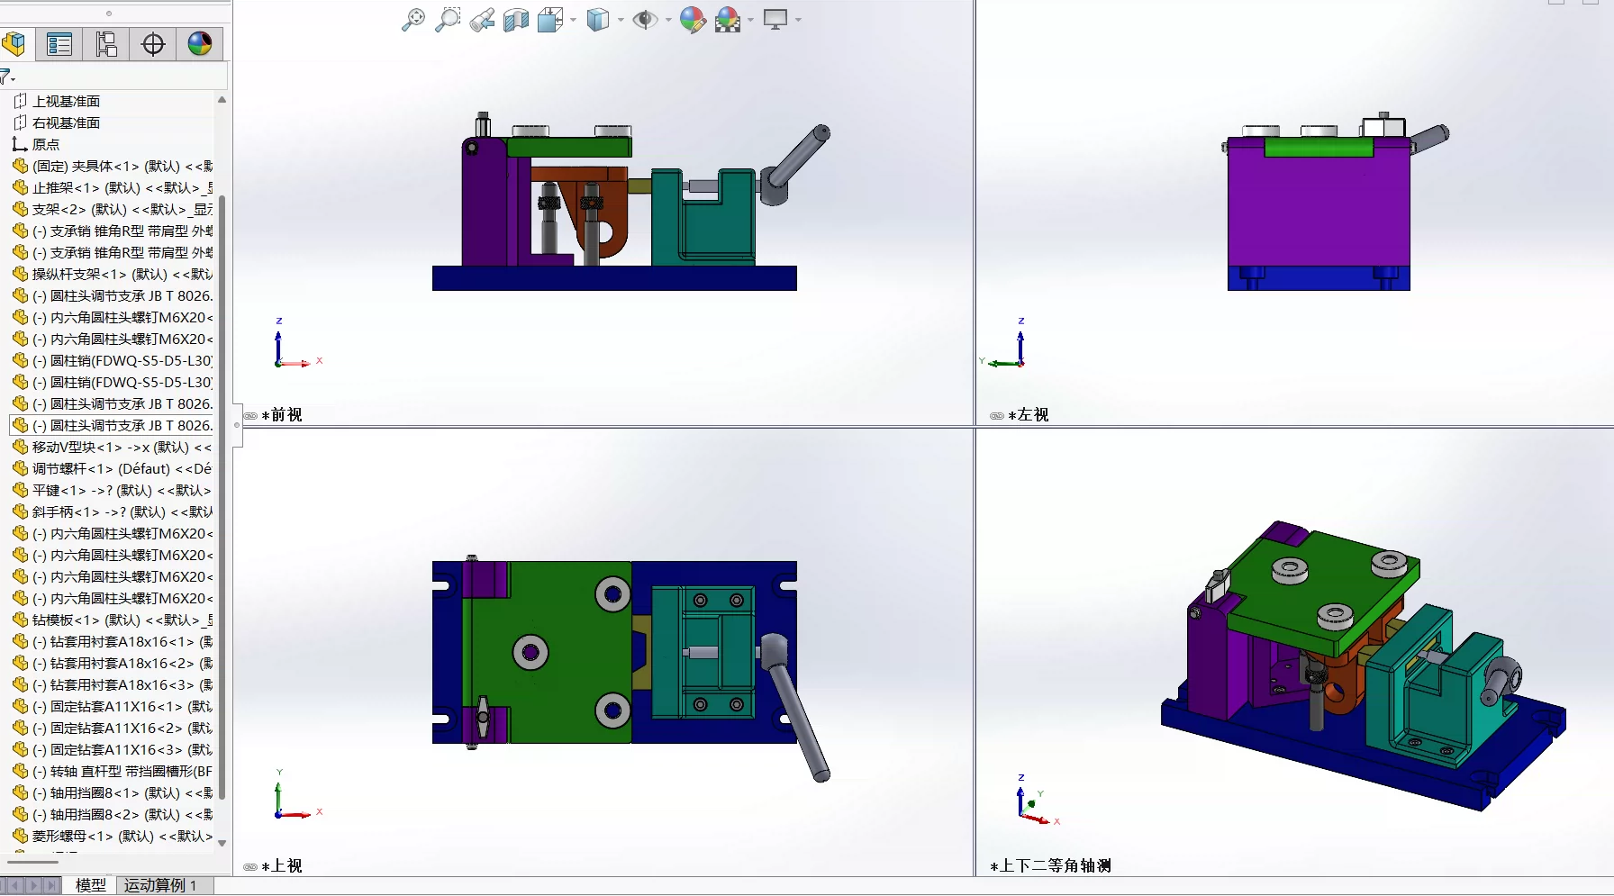Click the 平键<1> component icon
Screen dimensions: 1614x896
tap(21, 490)
